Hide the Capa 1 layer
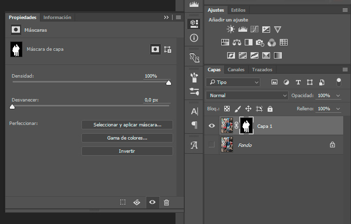Image resolution: width=351 pixels, height=224 pixels. (x=212, y=125)
